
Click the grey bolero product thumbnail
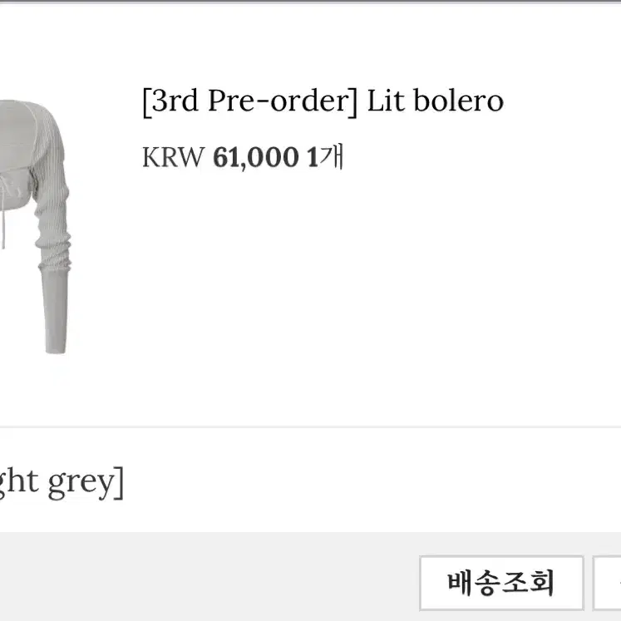(x=36, y=227)
